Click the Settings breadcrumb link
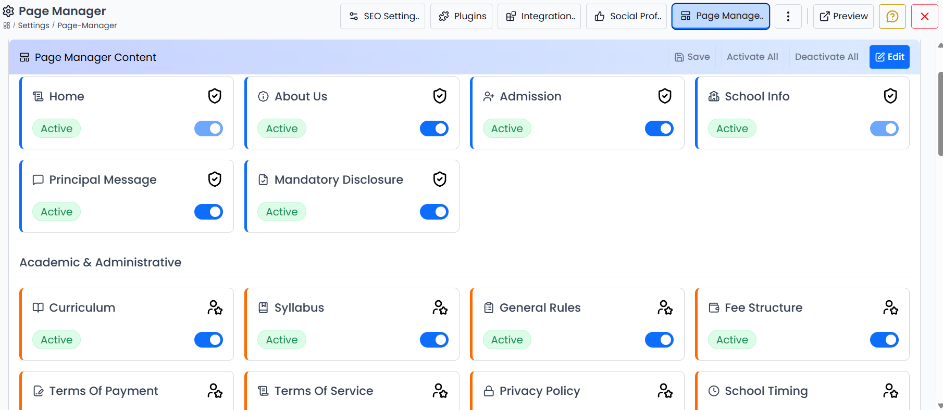 (33, 25)
